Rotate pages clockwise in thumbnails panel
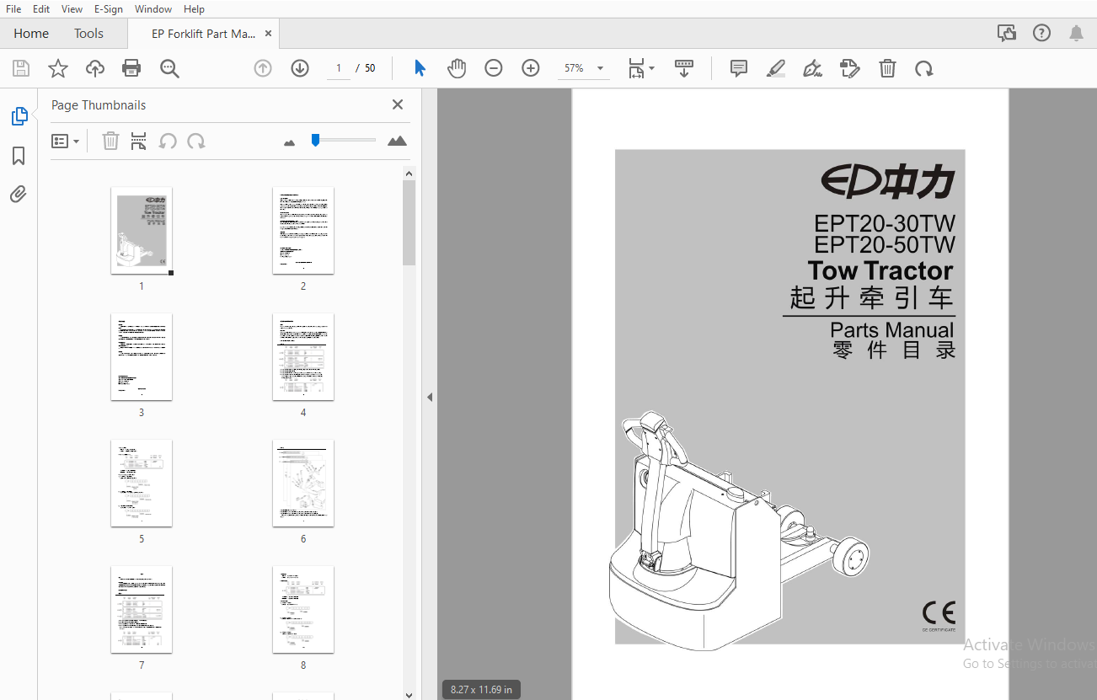 (196, 141)
